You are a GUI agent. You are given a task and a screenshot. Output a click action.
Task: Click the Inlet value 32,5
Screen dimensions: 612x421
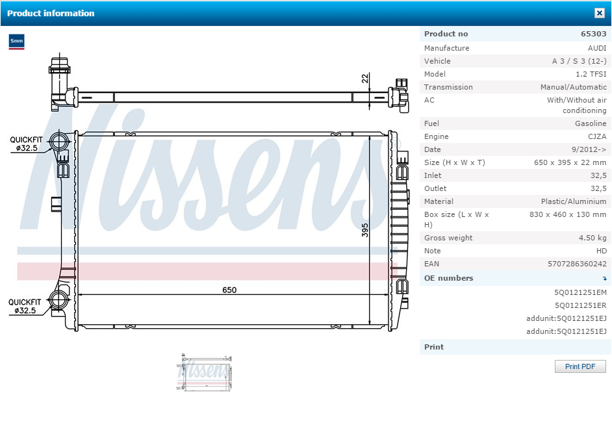click(598, 175)
